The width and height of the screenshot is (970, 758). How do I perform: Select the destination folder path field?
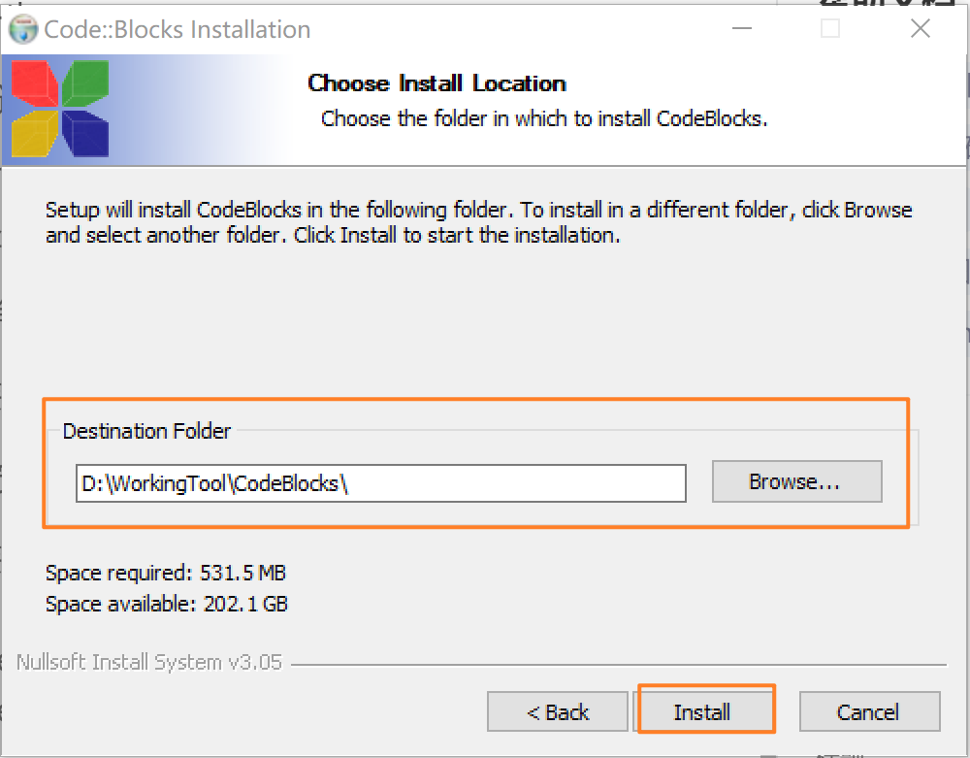(380, 482)
